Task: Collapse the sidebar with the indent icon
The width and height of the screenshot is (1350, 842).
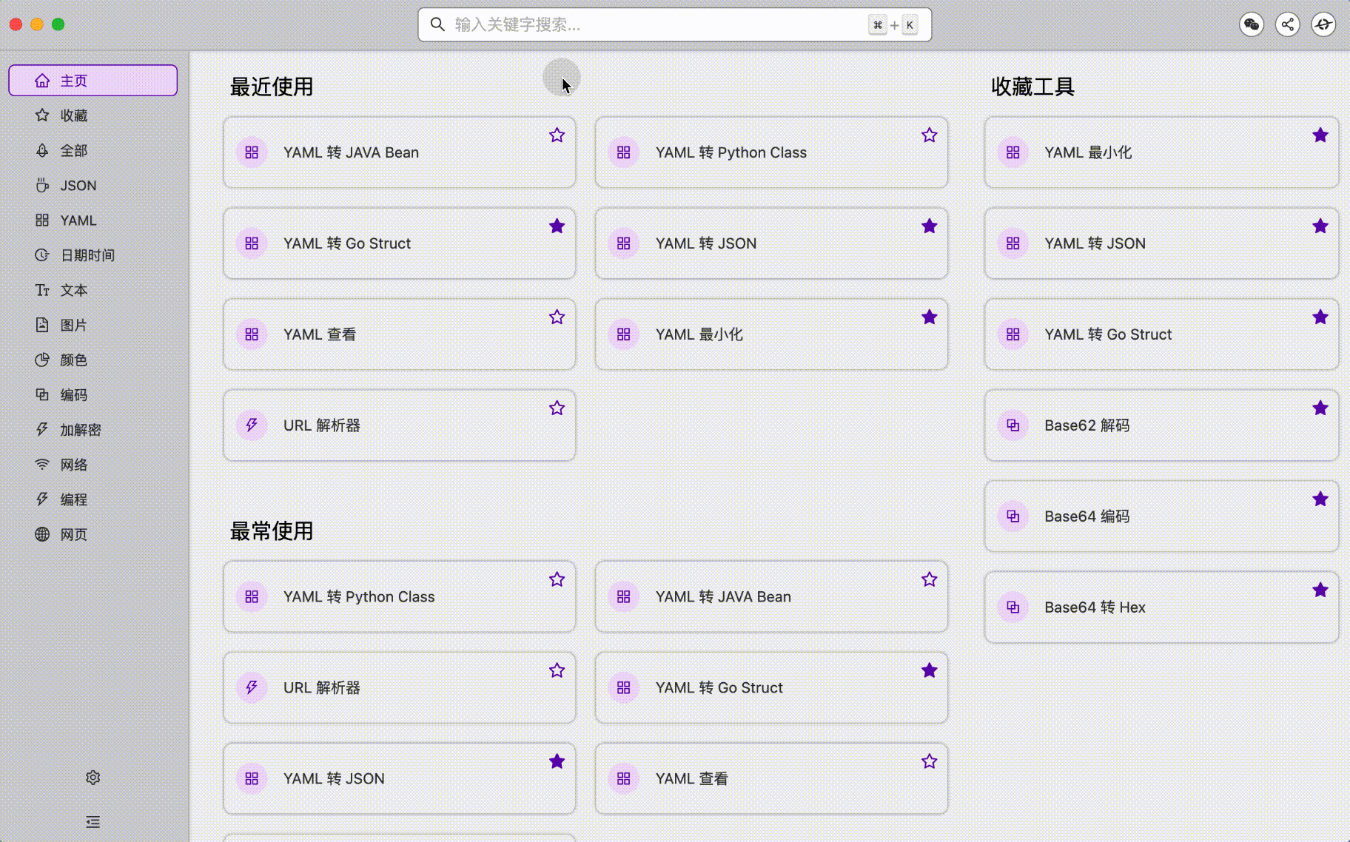Action: 93,822
